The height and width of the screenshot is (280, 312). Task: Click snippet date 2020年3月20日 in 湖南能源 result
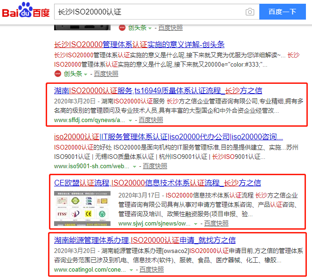coord(75,251)
